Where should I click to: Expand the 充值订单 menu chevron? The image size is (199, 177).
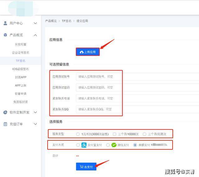click(35, 124)
